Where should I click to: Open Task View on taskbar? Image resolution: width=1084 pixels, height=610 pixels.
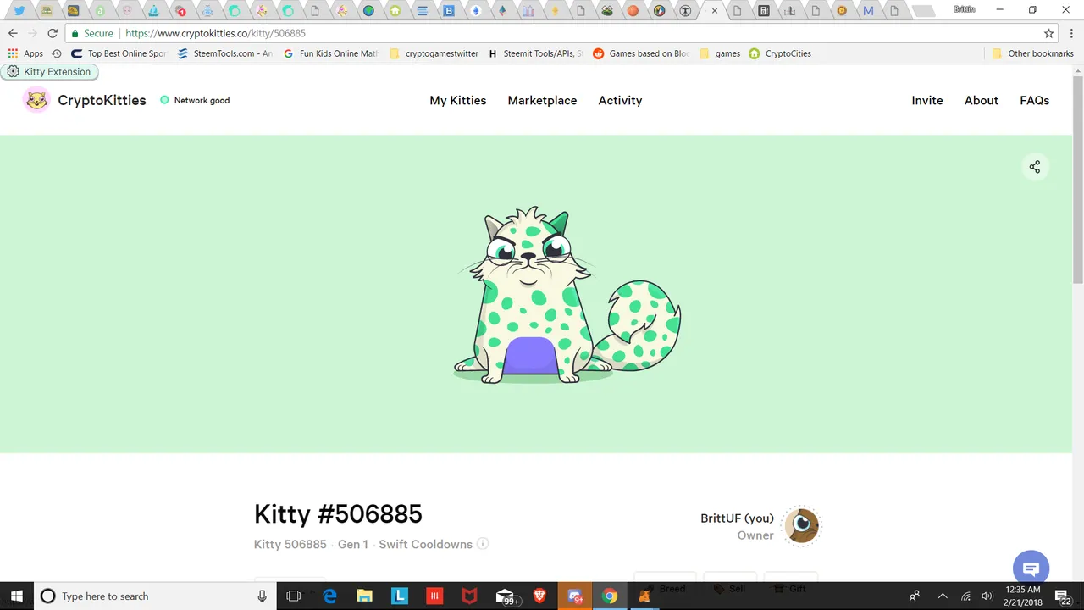click(293, 596)
